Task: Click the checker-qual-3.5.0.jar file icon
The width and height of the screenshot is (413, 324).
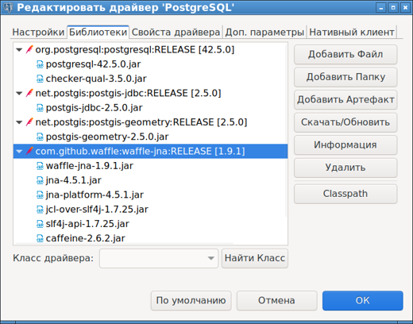Action: [40, 79]
